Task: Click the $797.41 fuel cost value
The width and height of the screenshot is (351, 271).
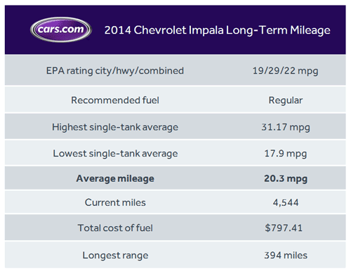Action: coord(284,228)
